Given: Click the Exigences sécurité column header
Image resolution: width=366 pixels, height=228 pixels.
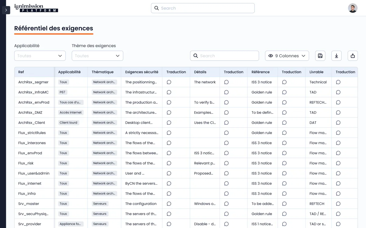Looking at the screenshot, I should click(142, 72).
